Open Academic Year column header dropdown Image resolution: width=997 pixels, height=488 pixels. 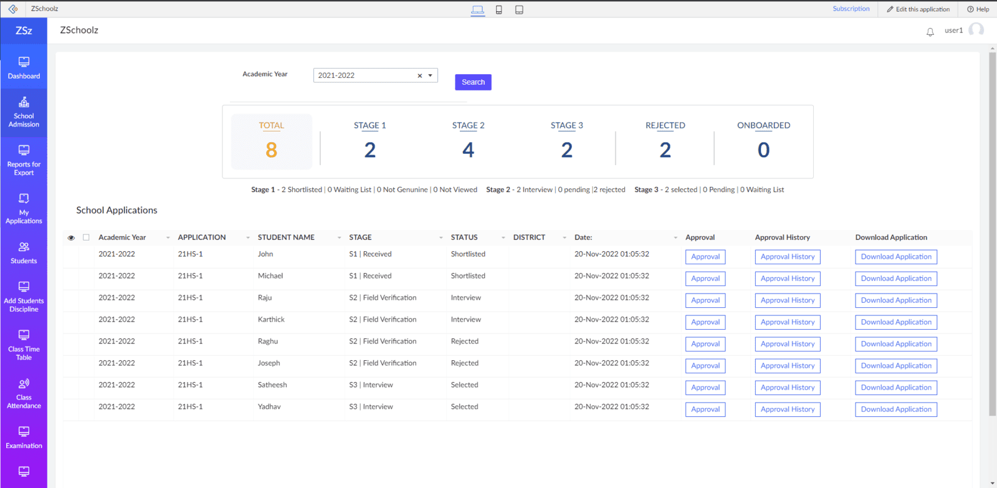point(168,237)
